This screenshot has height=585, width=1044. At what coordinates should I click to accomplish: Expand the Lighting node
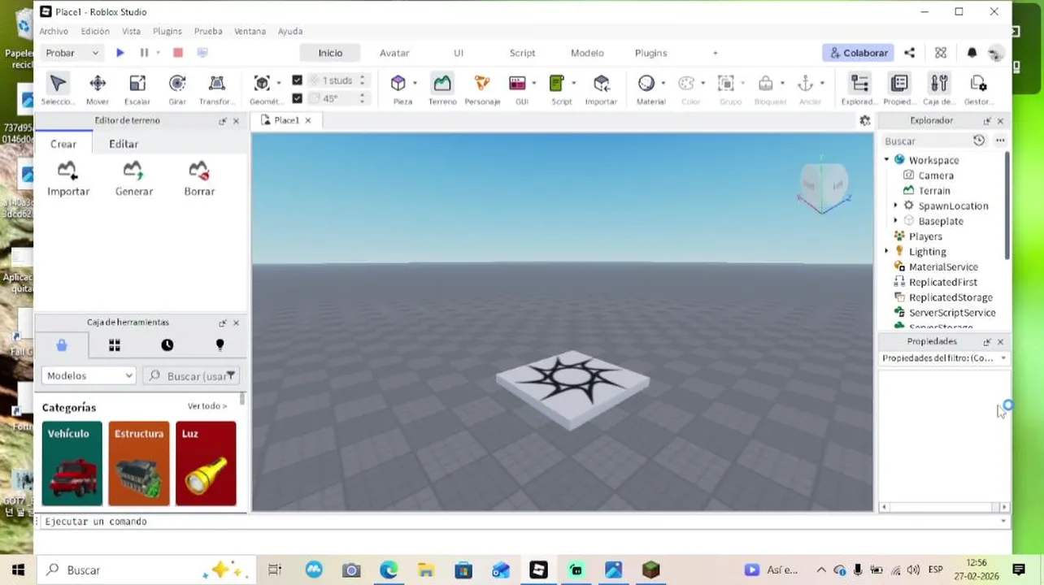(887, 251)
